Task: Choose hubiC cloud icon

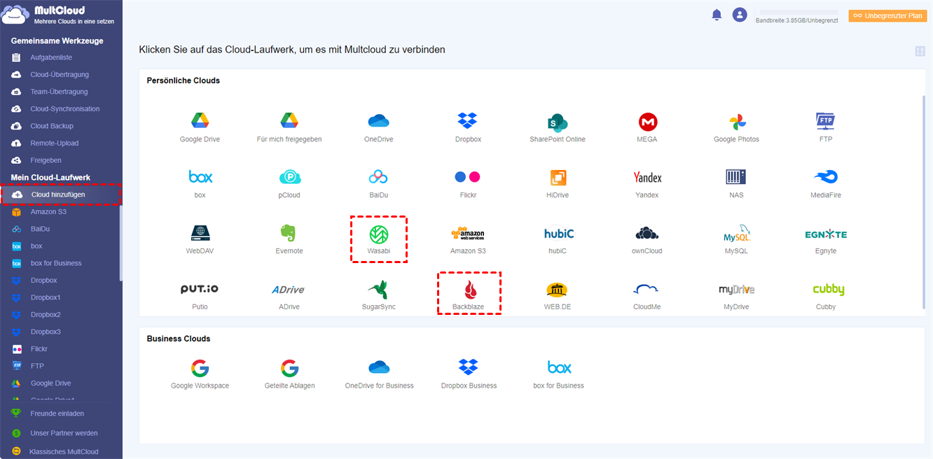Action: pos(558,233)
